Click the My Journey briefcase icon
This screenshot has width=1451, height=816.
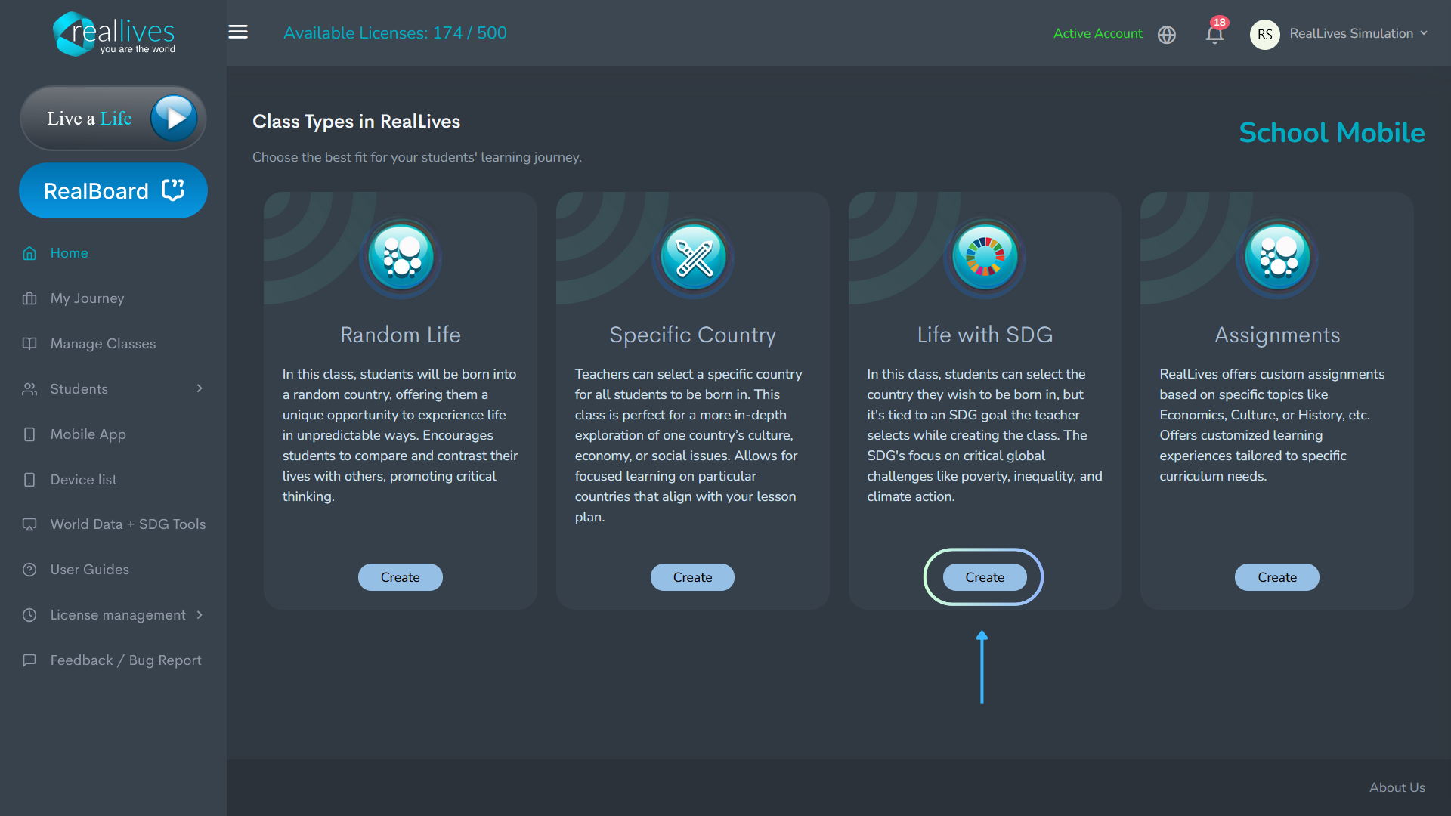[x=29, y=298]
